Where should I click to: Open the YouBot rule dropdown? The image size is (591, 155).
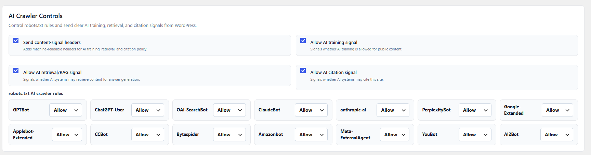475,135
